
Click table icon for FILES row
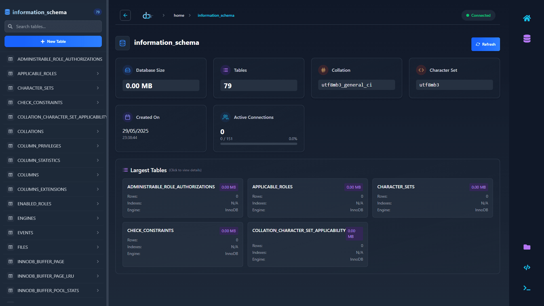click(x=10, y=247)
